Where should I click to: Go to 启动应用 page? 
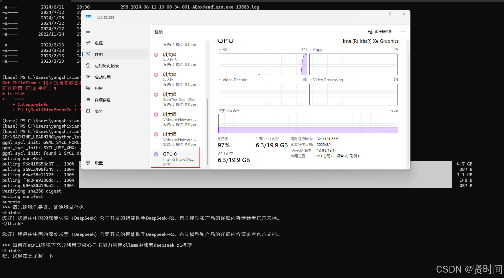pos(115,77)
